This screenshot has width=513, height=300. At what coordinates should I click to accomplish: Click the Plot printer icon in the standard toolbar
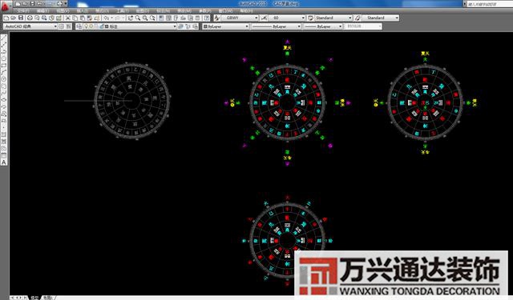(30, 18)
